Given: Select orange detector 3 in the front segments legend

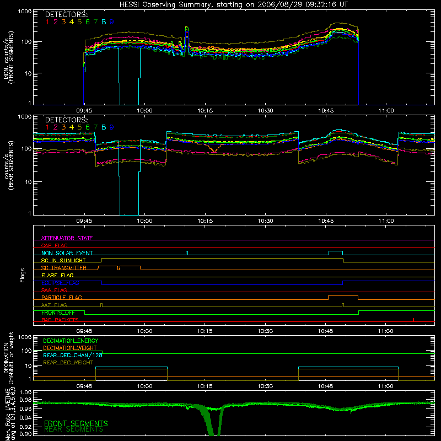Looking at the screenshot, I should (63, 22).
